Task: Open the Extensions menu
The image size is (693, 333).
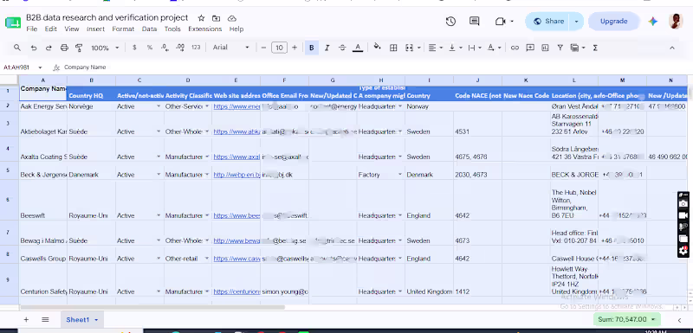Action: point(205,29)
